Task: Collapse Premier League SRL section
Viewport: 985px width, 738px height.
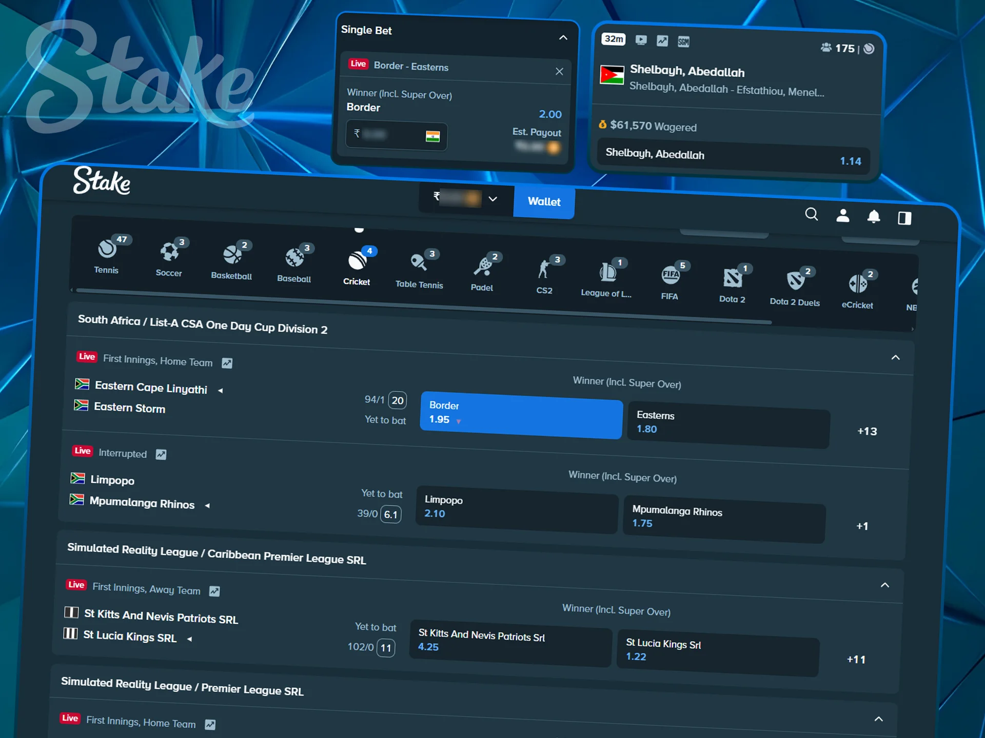Action: [879, 719]
